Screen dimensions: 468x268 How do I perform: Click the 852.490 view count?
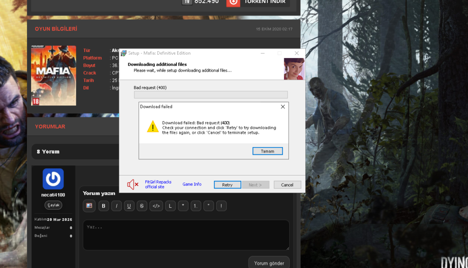tap(207, 2)
